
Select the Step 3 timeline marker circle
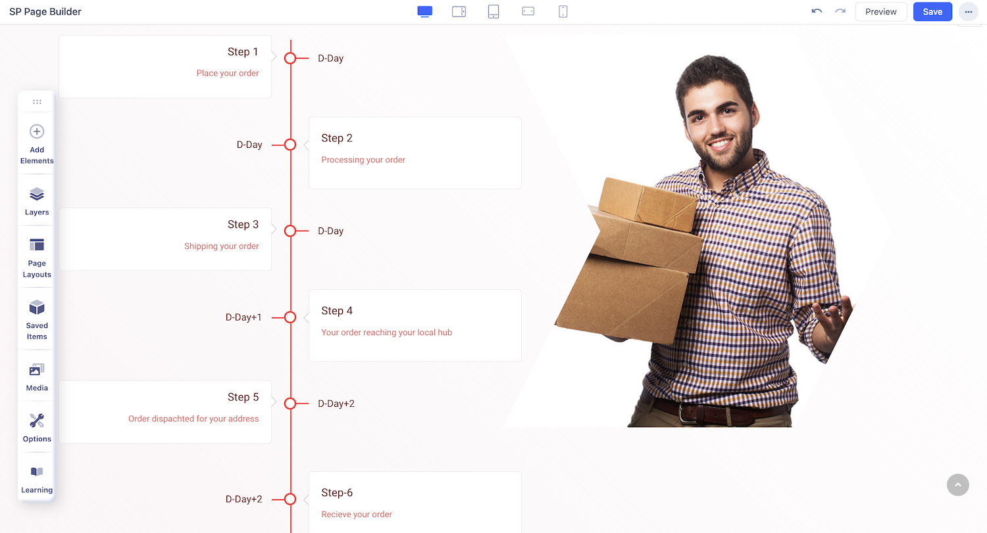coord(290,231)
